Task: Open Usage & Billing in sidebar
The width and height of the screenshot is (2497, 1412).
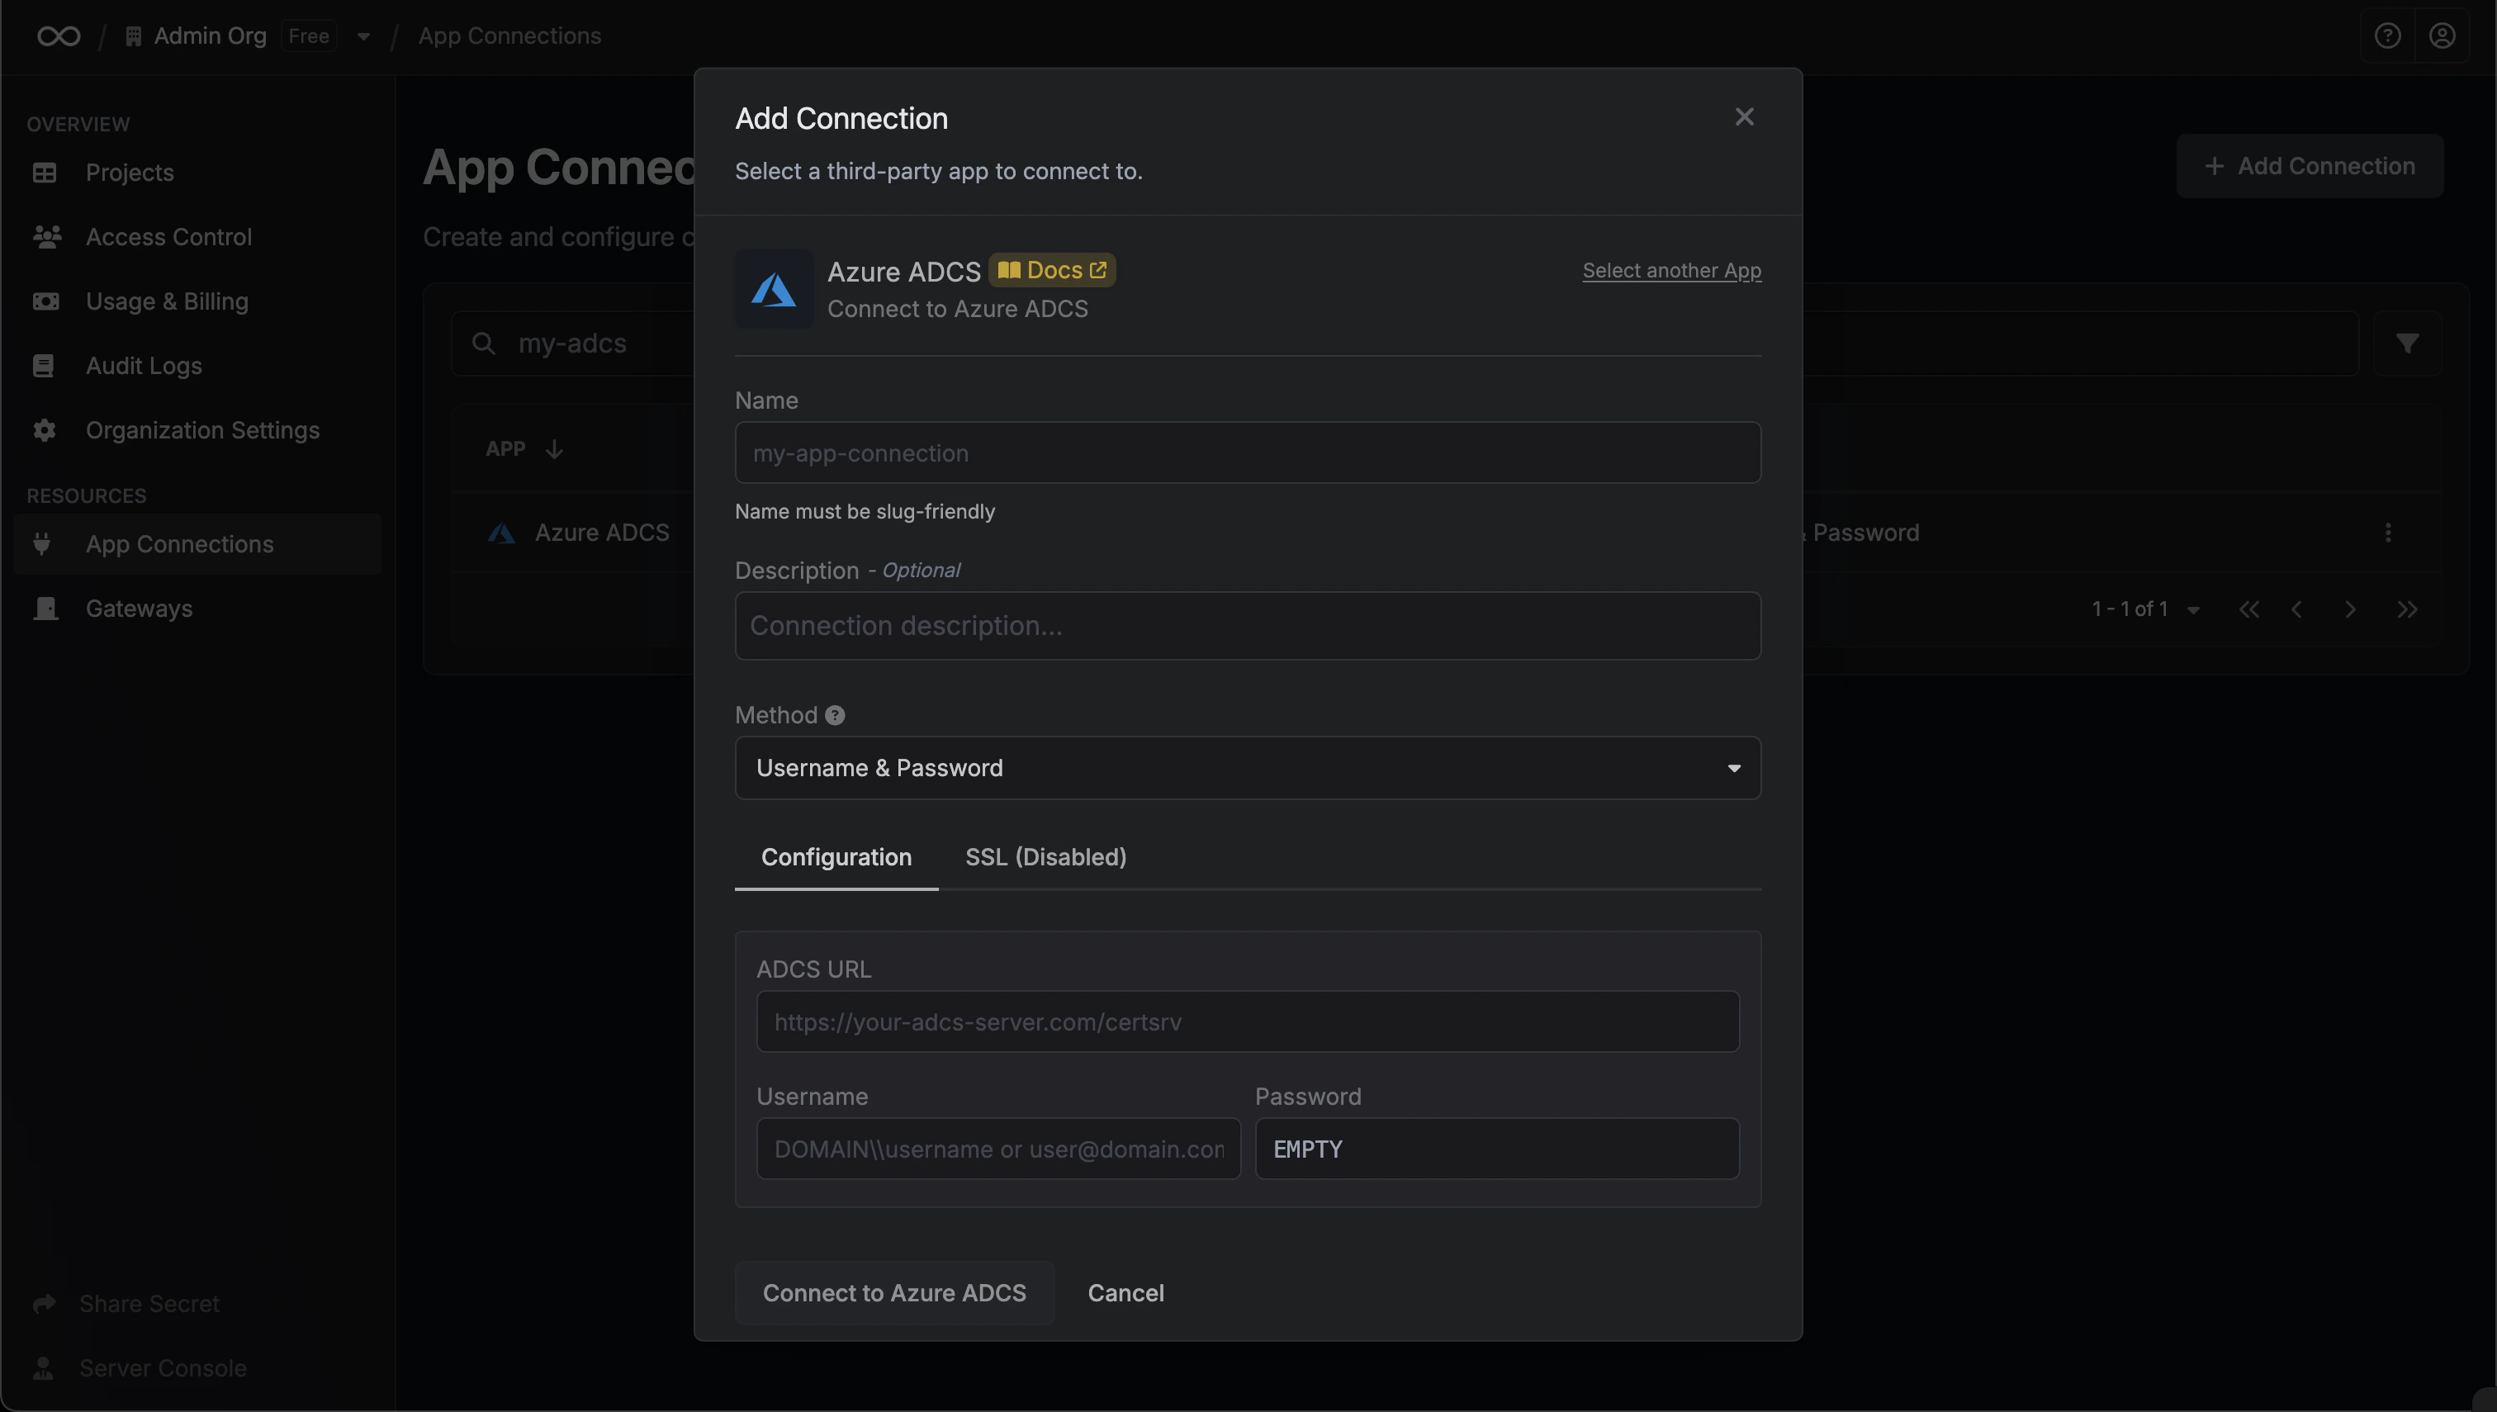Action: click(x=198, y=301)
